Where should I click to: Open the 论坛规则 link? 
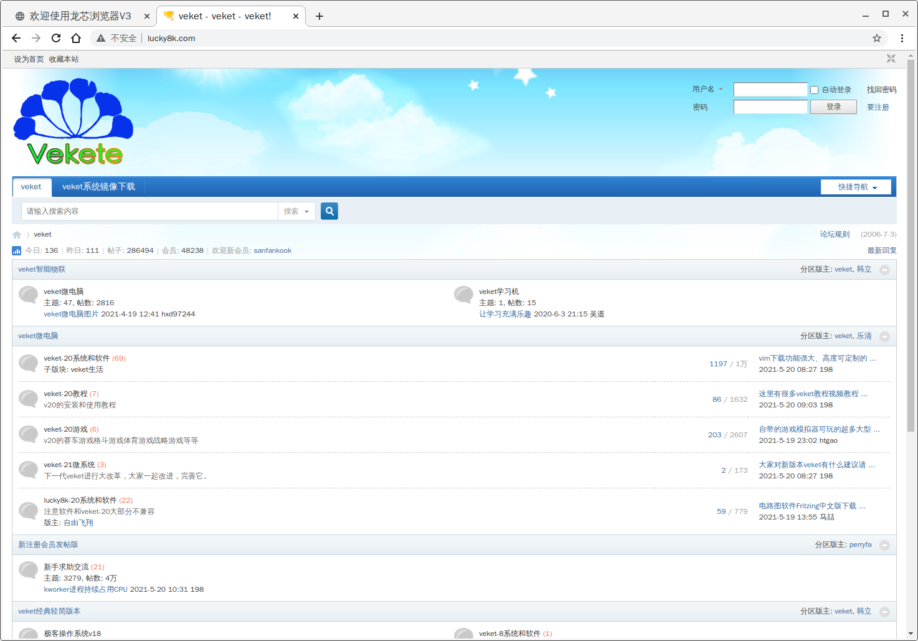835,234
